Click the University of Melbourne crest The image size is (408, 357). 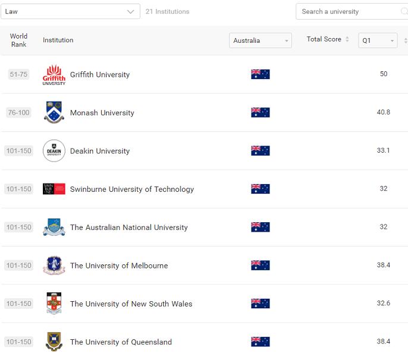click(x=54, y=266)
